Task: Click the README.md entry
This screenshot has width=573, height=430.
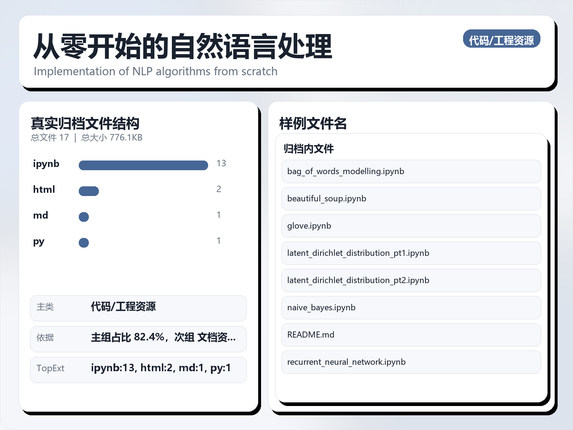Action: (411, 335)
